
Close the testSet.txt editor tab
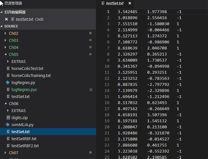[x=130, y=3]
